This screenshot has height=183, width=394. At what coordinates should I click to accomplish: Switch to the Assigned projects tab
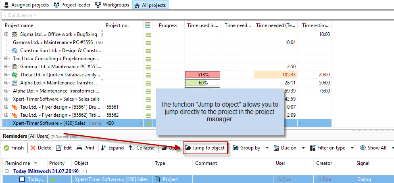26,5
